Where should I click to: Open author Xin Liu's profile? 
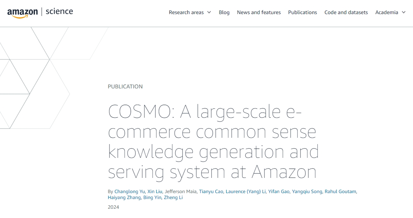tap(155, 192)
